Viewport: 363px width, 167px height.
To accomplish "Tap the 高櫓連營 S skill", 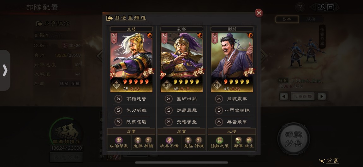I will (x=132, y=99).
